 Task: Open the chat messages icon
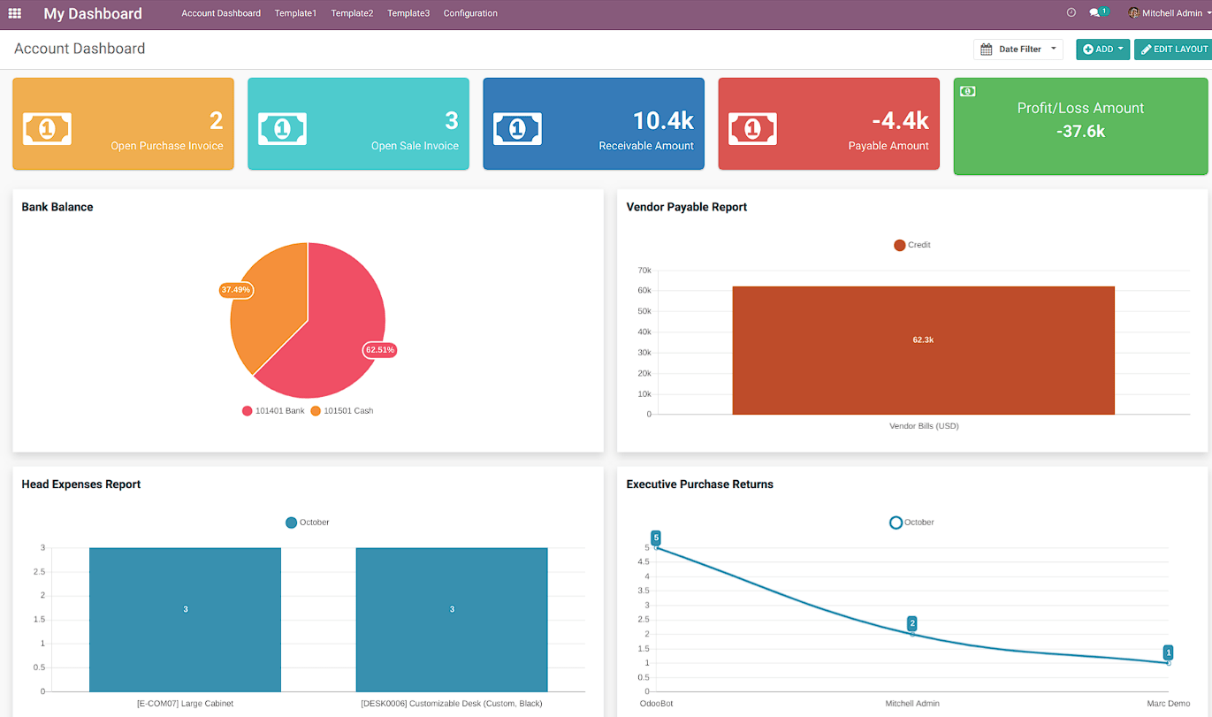1095,13
